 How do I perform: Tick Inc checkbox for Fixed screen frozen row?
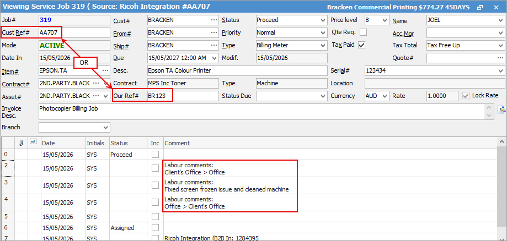[155, 185]
